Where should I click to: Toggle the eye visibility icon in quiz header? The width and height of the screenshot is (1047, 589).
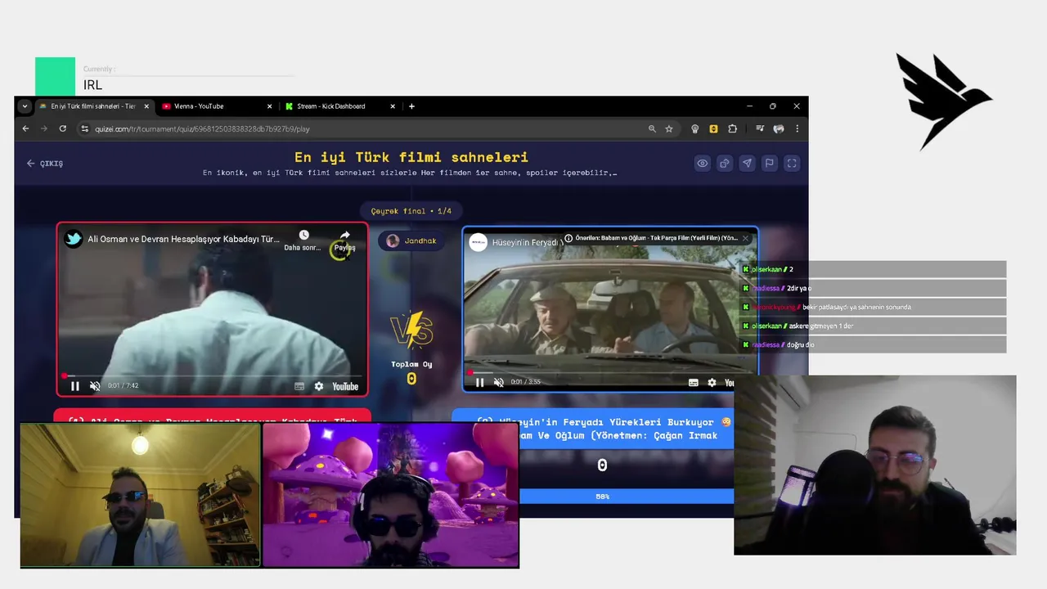tap(702, 164)
